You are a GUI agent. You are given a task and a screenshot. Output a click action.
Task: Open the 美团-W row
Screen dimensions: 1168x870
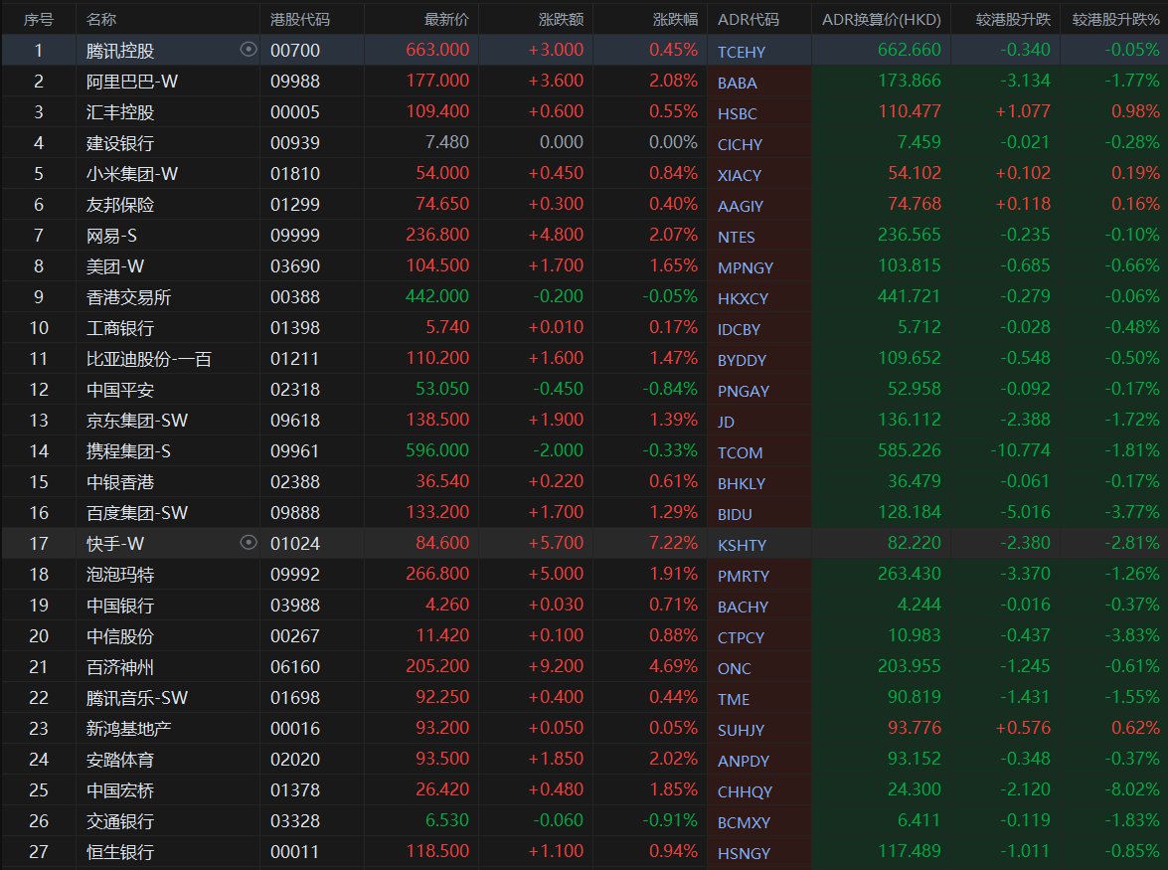[x=118, y=266]
